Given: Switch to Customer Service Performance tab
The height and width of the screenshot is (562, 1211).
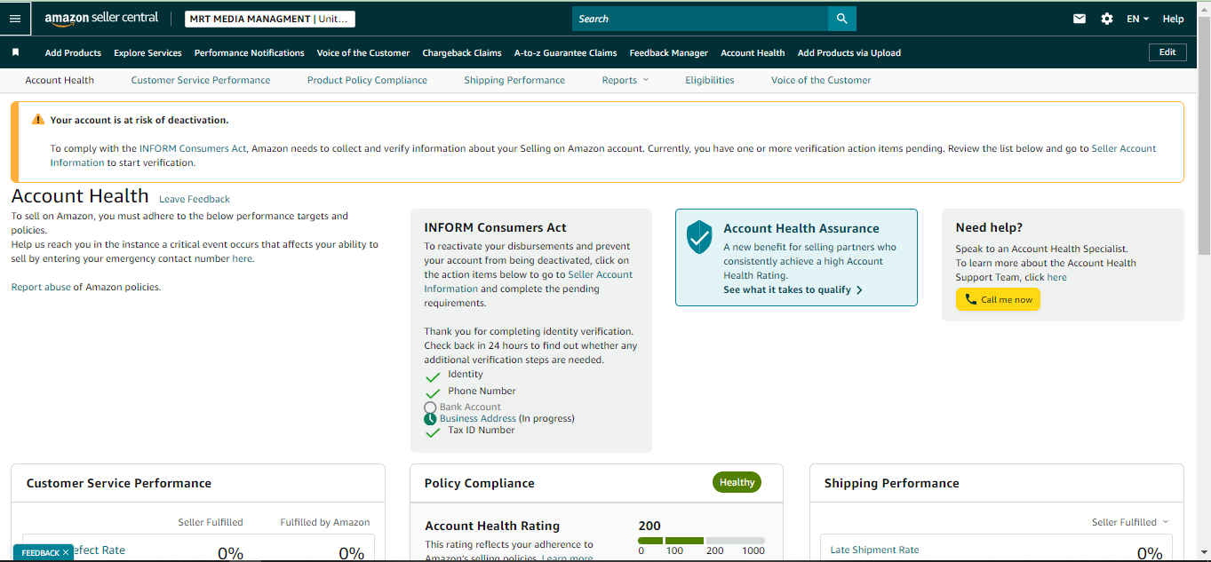Looking at the screenshot, I should pos(201,80).
